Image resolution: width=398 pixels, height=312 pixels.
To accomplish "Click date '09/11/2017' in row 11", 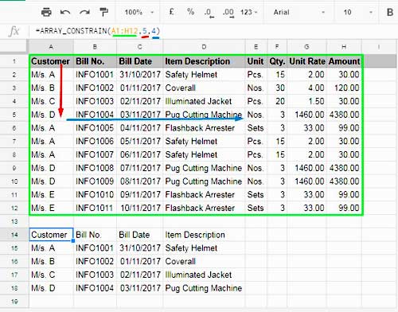I will point(140,195).
